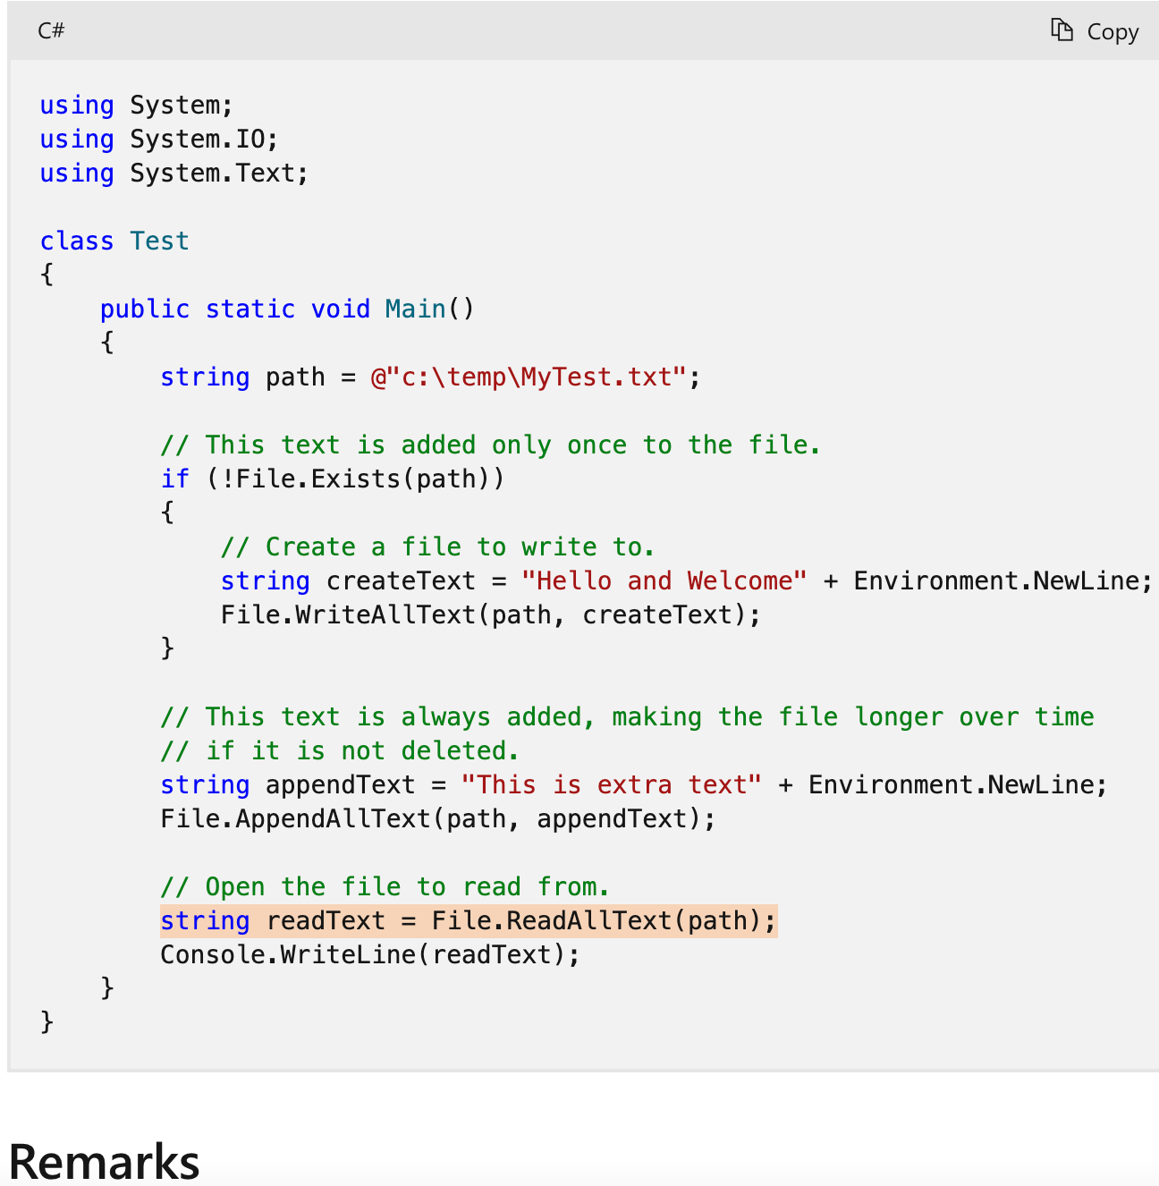
Task: Click the 'class Test' declaration
Action: pyautogui.click(x=114, y=241)
